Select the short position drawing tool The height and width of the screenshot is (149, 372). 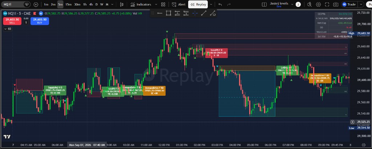[186, 13]
